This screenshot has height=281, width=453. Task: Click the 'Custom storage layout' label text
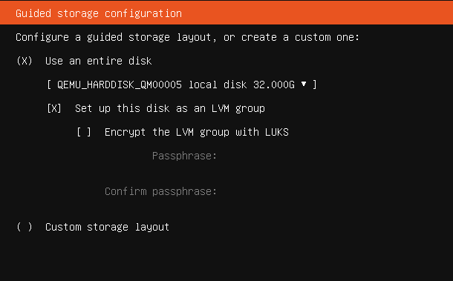pyautogui.click(x=107, y=227)
